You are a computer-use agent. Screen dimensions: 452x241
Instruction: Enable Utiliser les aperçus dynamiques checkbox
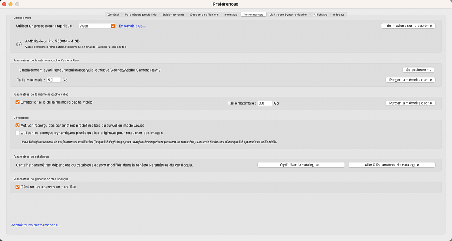coord(18,132)
